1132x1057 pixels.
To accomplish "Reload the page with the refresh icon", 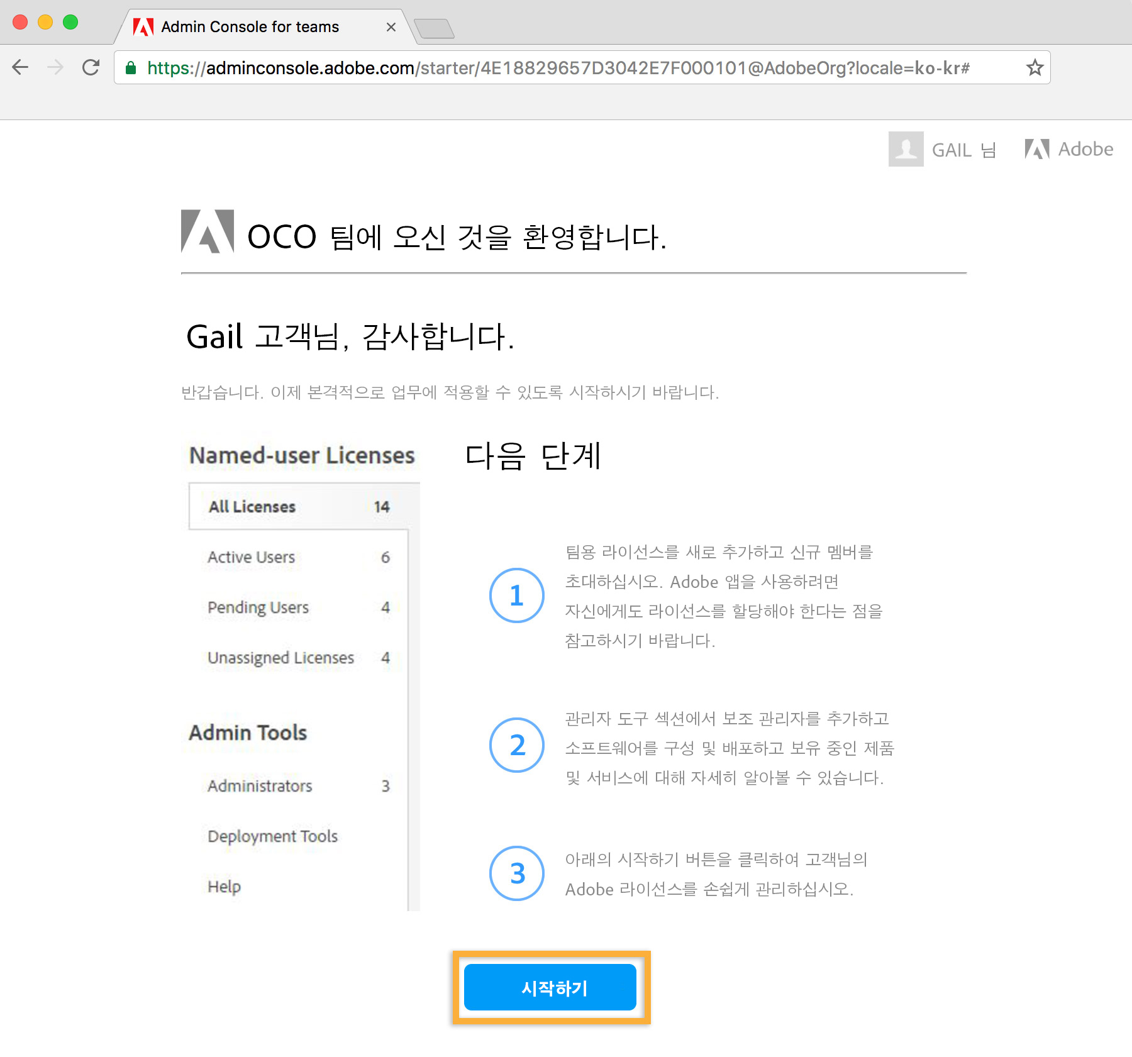I will (x=91, y=67).
